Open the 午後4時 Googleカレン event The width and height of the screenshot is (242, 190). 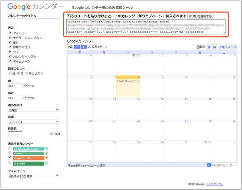pyautogui.click(x=128, y=81)
